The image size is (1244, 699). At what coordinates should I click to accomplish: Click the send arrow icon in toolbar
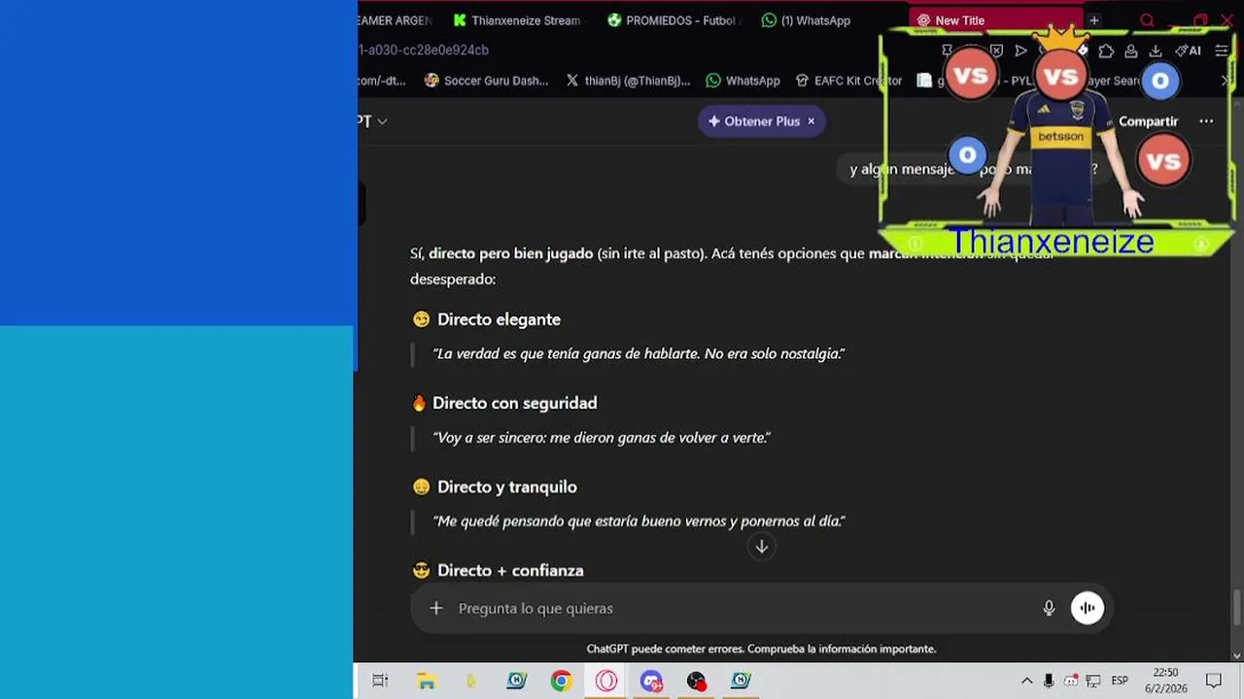click(x=1020, y=50)
